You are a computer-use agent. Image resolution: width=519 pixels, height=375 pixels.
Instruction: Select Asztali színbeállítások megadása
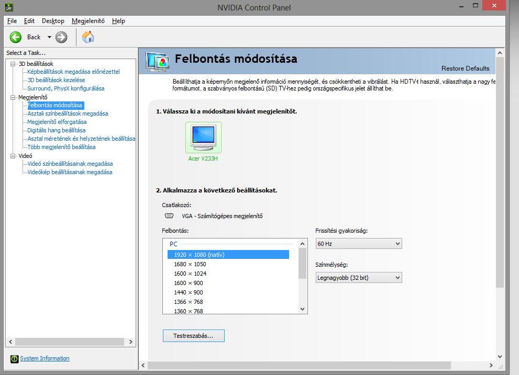68,113
